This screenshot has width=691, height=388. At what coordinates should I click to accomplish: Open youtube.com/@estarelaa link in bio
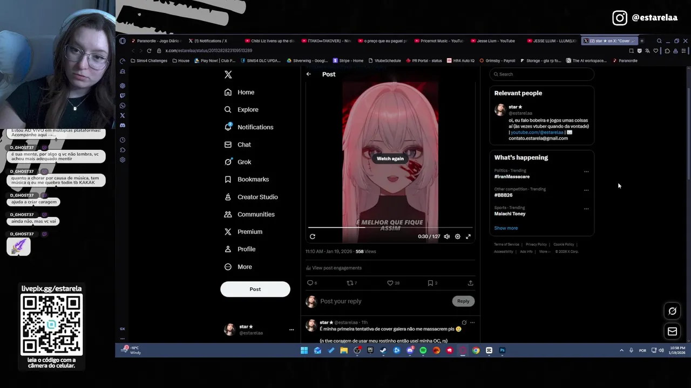[537, 133]
